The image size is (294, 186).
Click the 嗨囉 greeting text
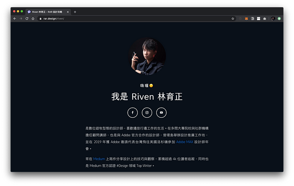pos(144,85)
